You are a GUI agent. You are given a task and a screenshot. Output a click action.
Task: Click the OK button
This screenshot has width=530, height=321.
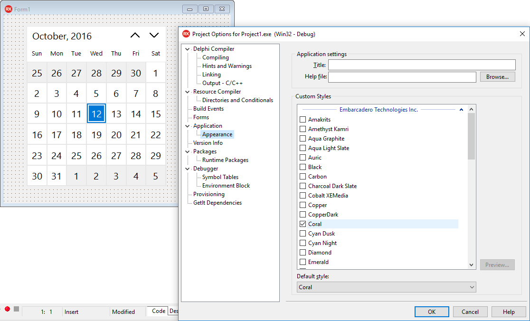click(x=432, y=312)
